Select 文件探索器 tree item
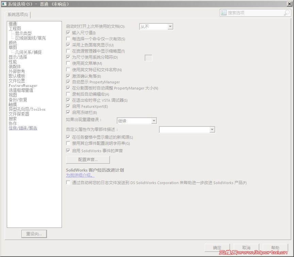 19,114
